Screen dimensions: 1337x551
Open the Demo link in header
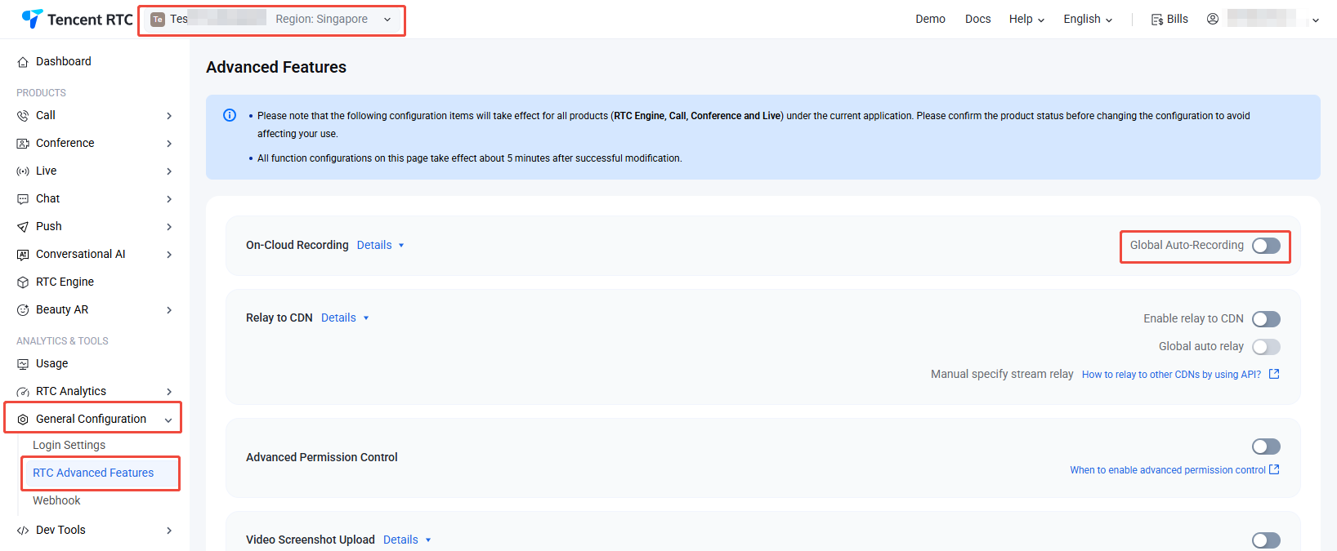930,19
